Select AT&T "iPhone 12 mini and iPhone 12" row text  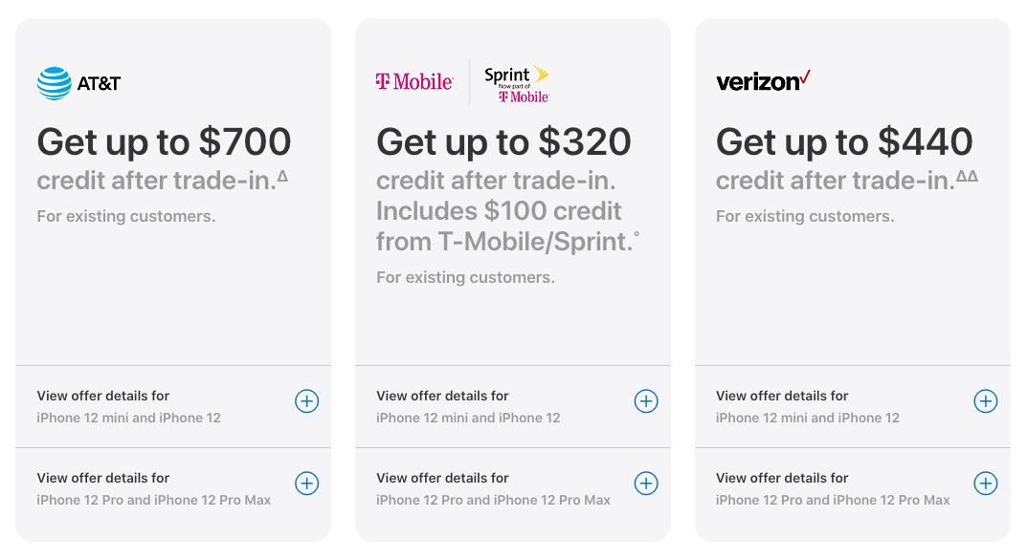click(x=128, y=418)
